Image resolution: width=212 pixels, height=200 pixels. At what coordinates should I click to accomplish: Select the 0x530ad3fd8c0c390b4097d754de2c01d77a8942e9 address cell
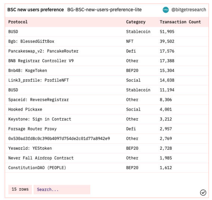click(x=59, y=139)
